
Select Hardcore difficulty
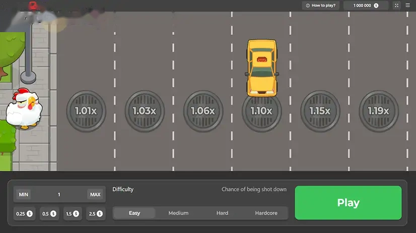click(x=266, y=213)
